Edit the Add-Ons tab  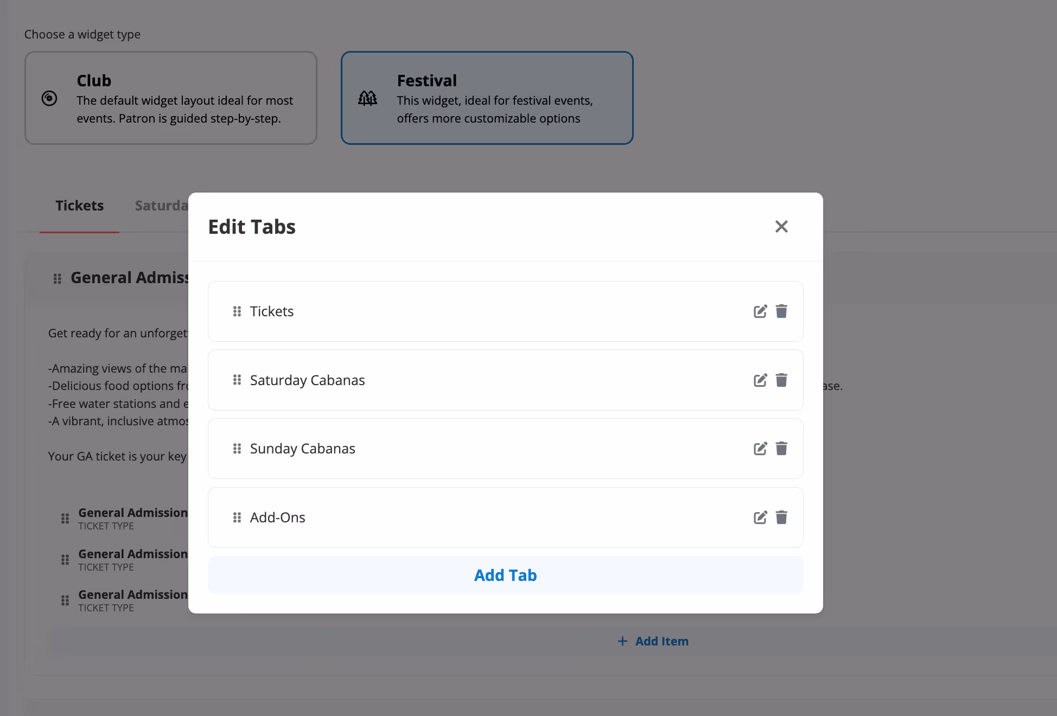tap(760, 517)
